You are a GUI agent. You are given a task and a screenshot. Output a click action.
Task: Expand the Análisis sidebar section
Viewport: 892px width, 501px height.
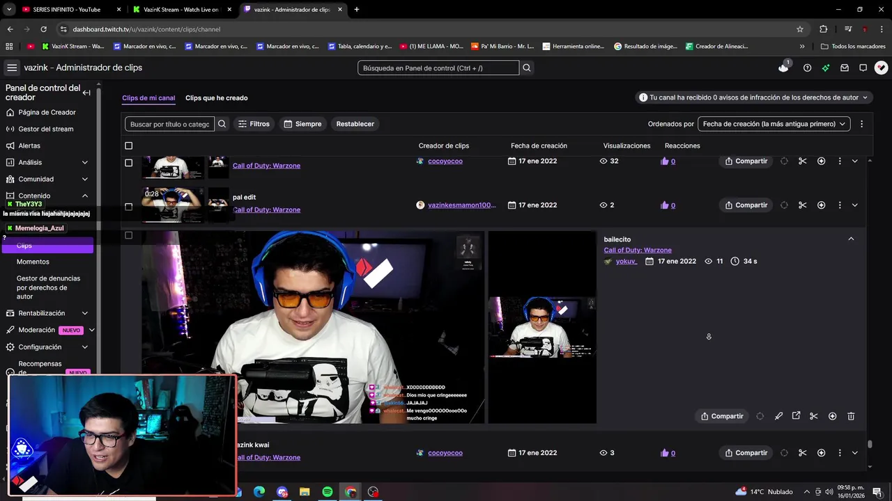85,162
